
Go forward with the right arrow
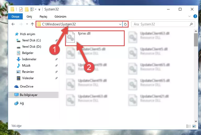click(21, 24)
